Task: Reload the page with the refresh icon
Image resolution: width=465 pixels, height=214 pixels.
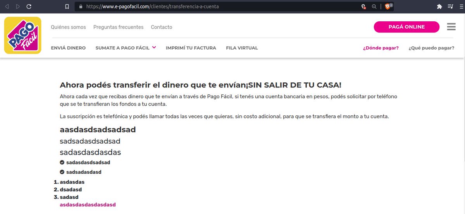Action: (x=29, y=7)
